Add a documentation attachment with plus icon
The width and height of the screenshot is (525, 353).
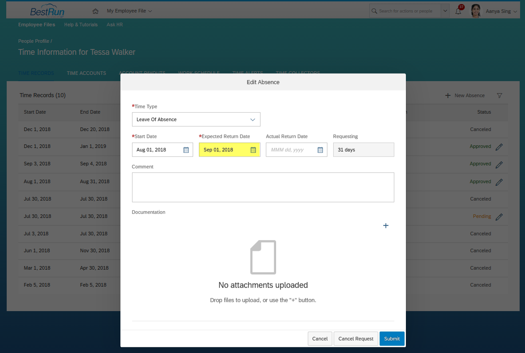coord(386,226)
